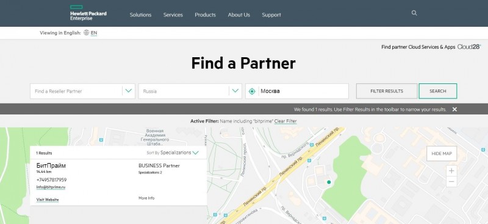Dismiss the results notification bar
Screen dimensions: 488x224
(x=454, y=110)
